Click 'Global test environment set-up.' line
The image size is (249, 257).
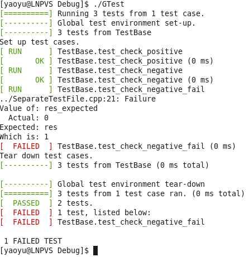(126, 23)
